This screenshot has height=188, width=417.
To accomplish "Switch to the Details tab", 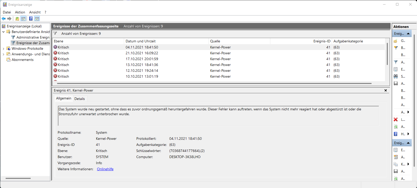I will [x=80, y=99].
